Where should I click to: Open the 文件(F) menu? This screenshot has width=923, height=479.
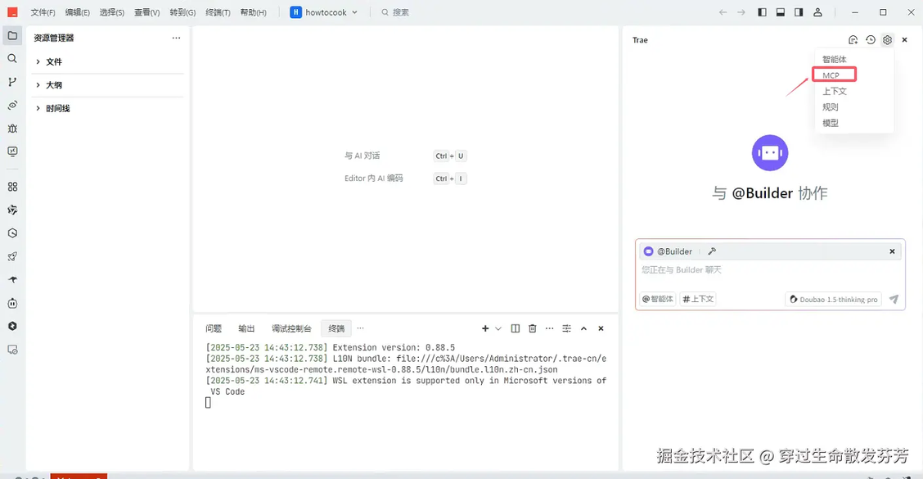(43, 12)
